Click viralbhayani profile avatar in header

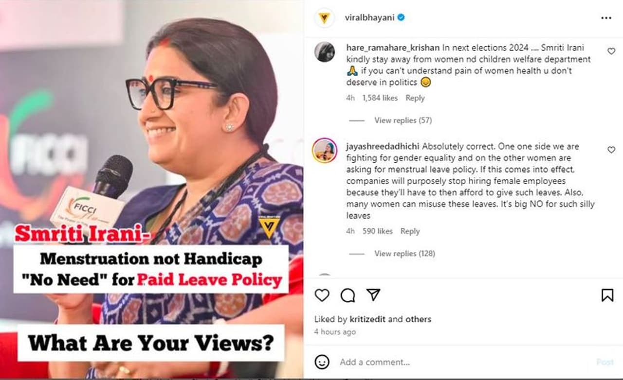click(324, 18)
